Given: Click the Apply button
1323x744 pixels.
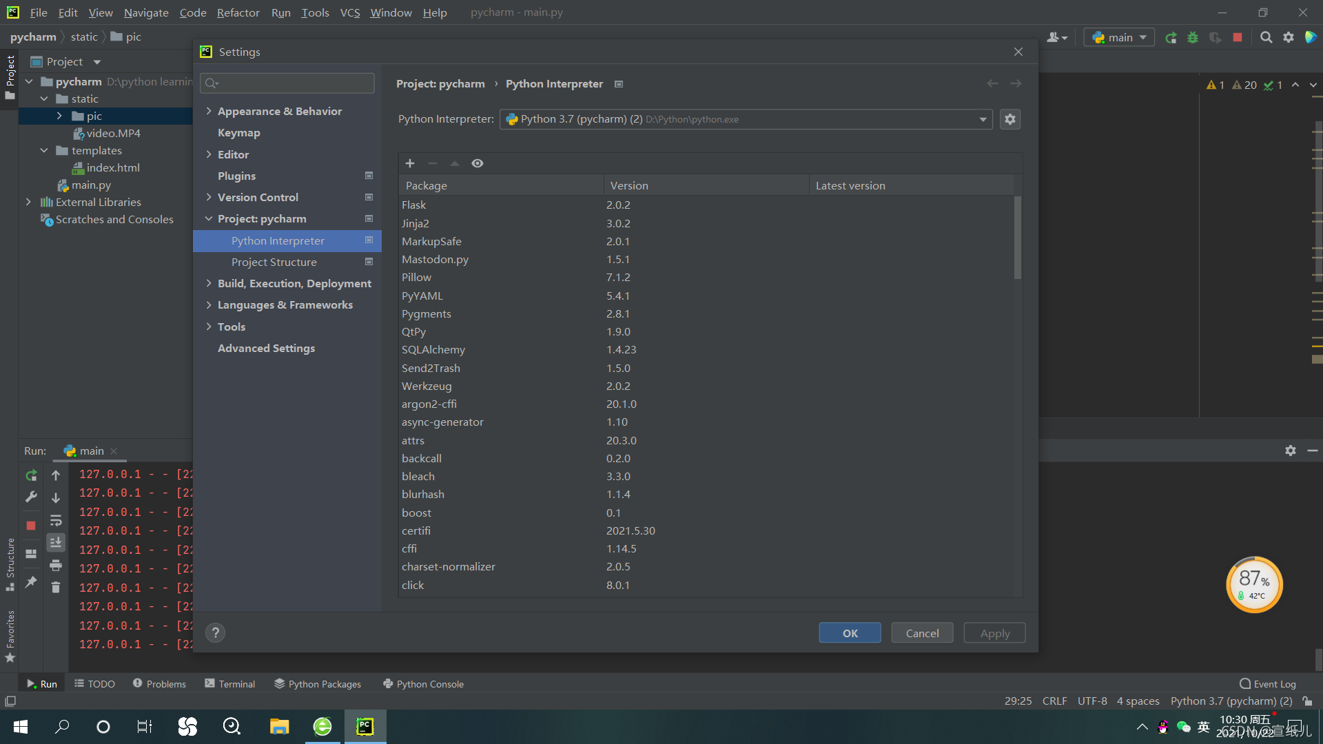Looking at the screenshot, I should point(994,633).
